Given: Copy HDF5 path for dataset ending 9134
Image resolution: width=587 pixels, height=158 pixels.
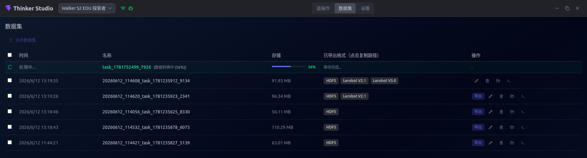Looking at the screenshot, I should pyautogui.click(x=331, y=81).
